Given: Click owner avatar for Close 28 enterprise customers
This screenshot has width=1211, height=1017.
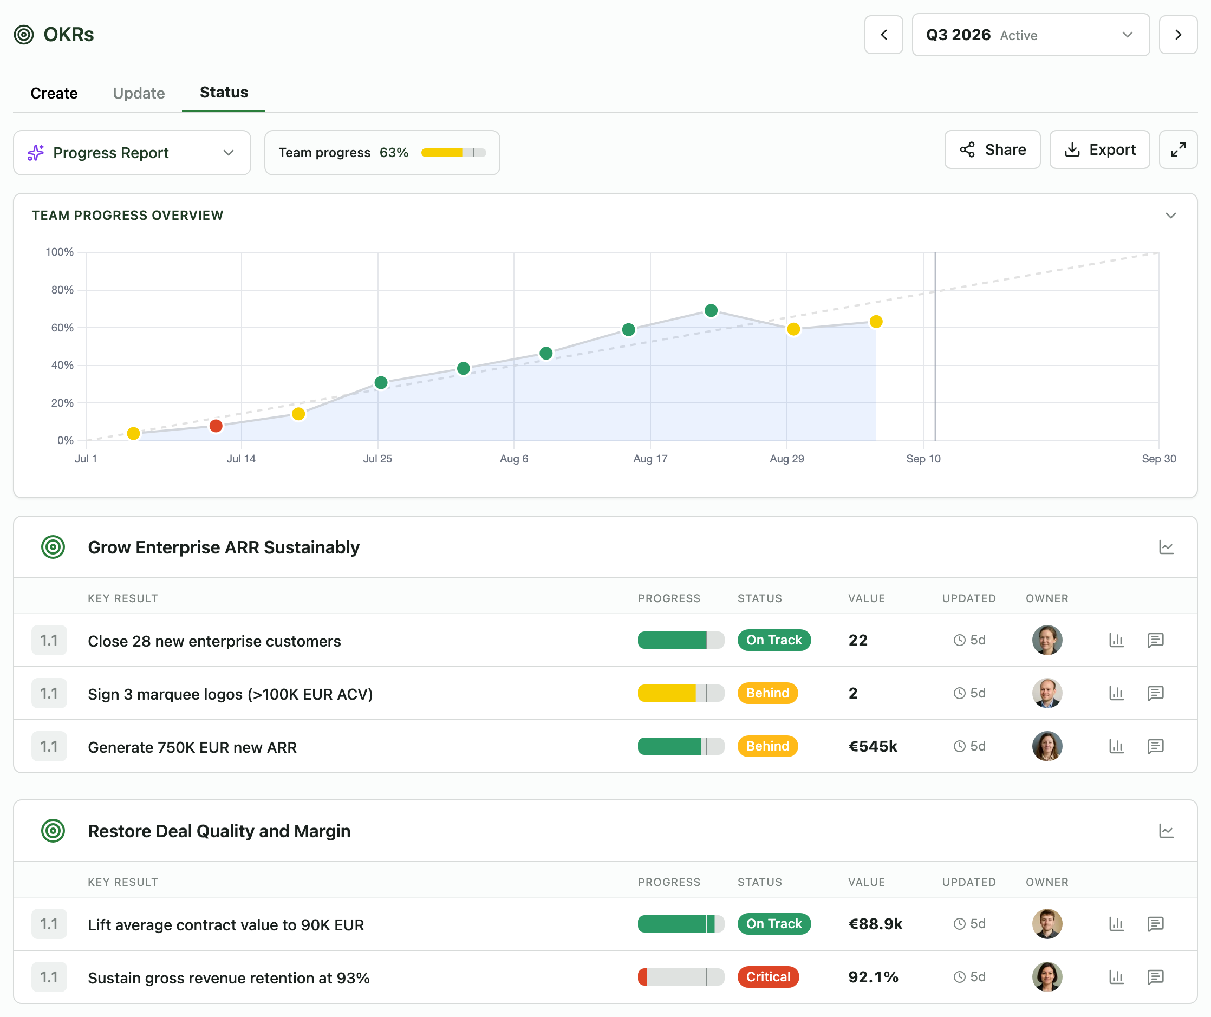Looking at the screenshot, I should [x=1047, y=640].
